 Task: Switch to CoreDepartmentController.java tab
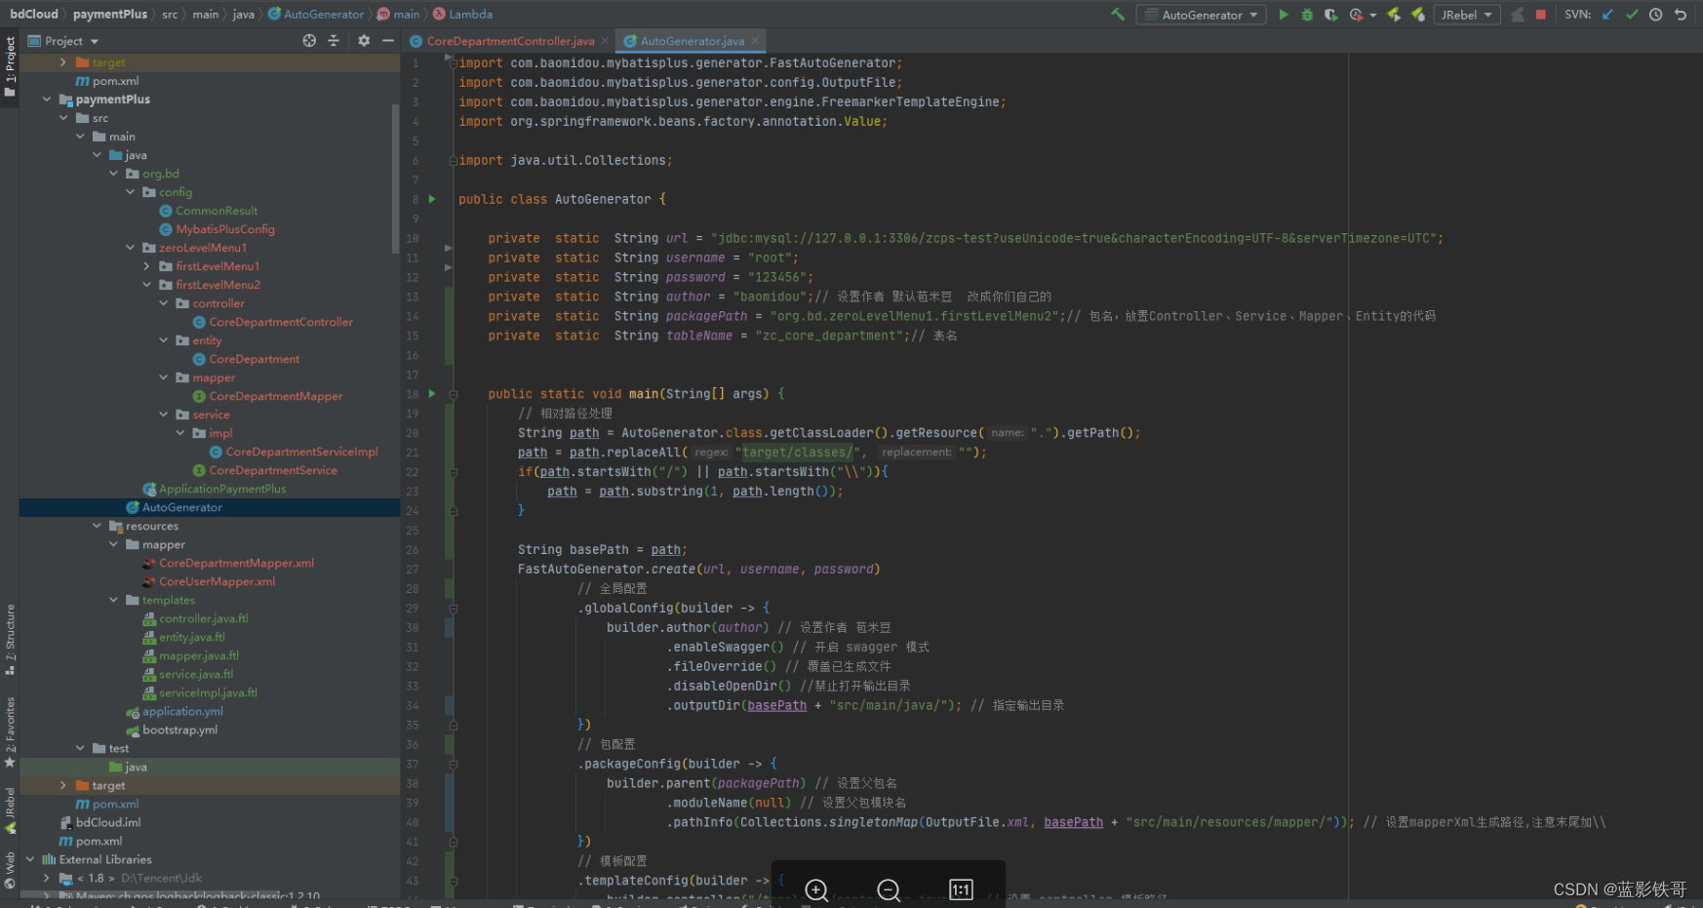(510, 41)
